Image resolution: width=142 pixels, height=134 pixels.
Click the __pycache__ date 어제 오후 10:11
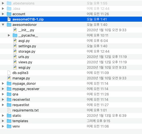(98, 35)
